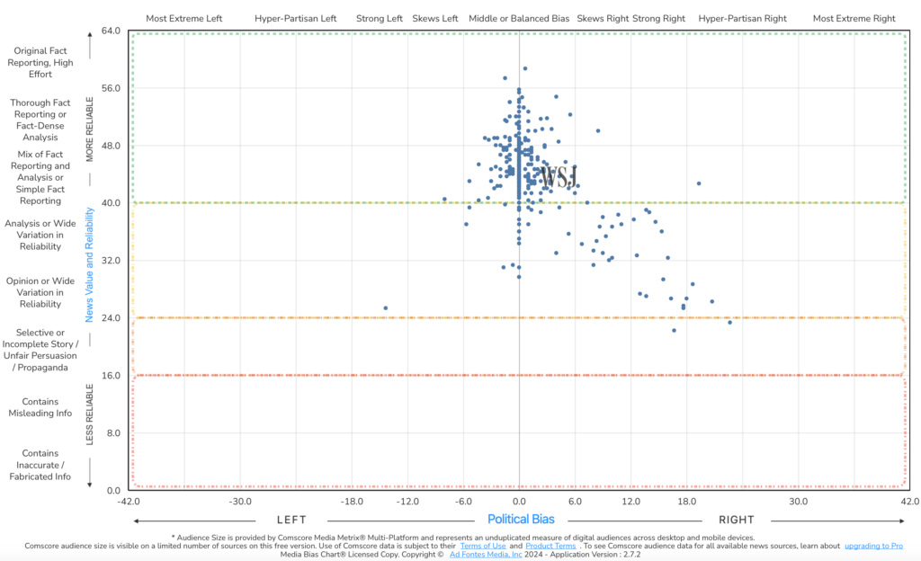Click the Contains Inaccurate / Fabricated Info label
921x561 pixels.
pos(40,465)
